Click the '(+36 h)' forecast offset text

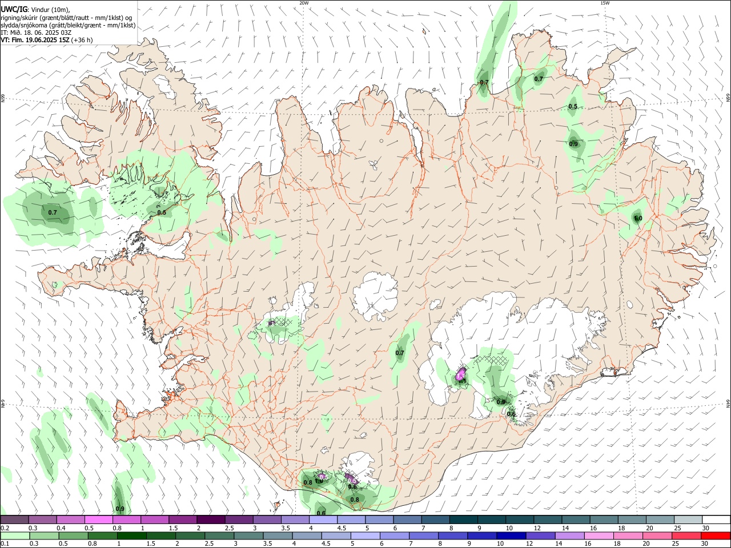pos(82,40)
